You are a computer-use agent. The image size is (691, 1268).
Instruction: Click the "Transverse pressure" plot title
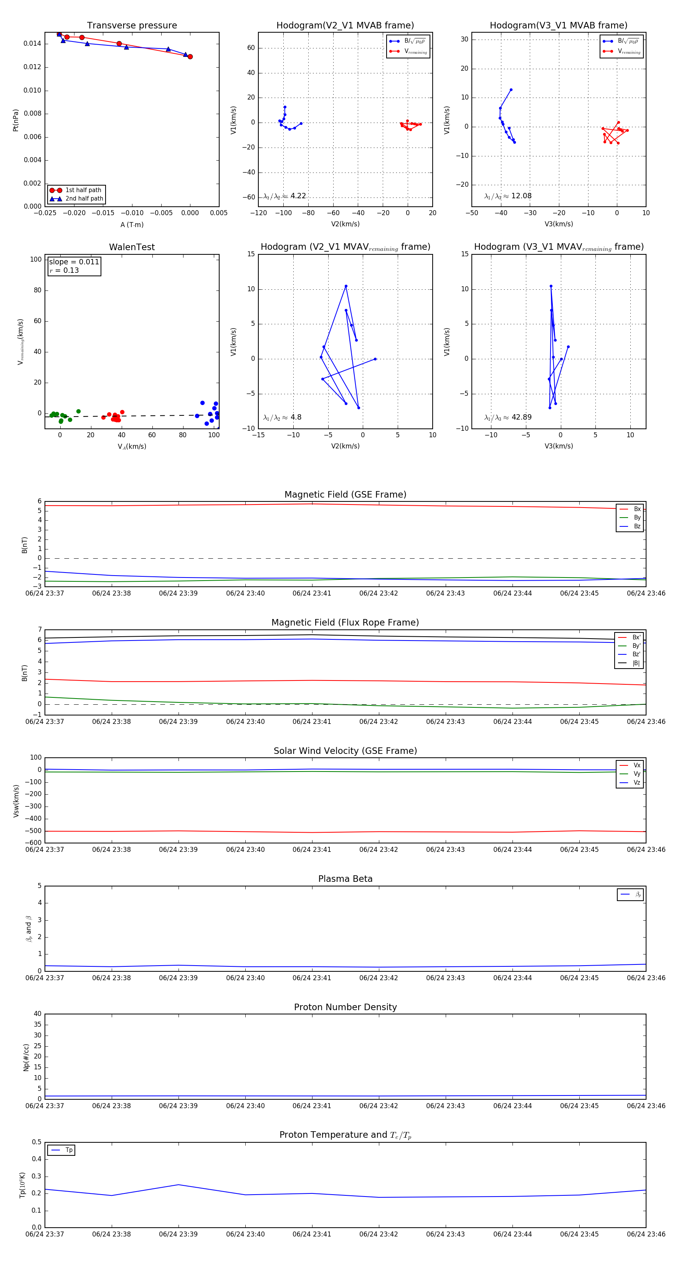click(x=132, y=26)
